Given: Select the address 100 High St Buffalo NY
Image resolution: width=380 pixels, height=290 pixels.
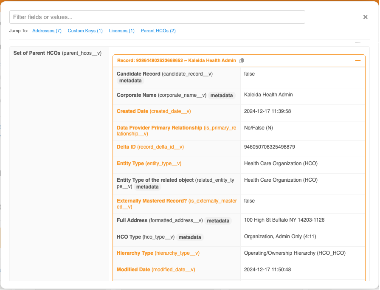Looking at the screenshot, I should pyautogui.click(x=284, y=220).
